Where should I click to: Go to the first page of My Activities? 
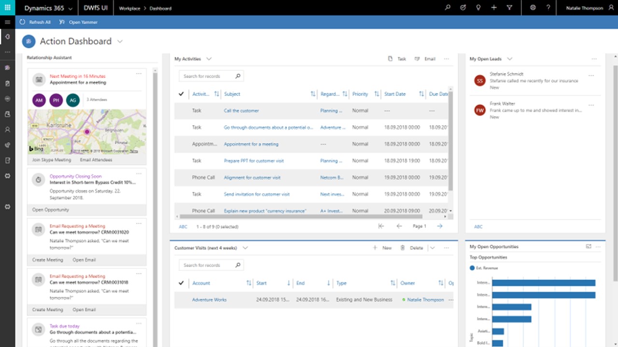(381, 226)
